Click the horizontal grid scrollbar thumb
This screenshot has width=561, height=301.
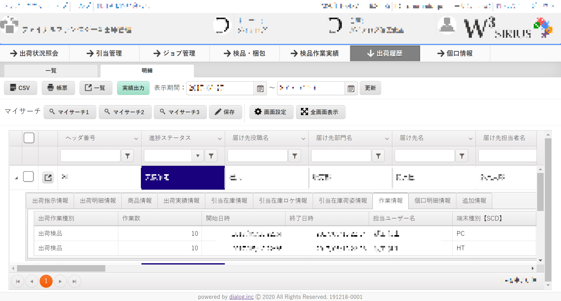[61, 268]
